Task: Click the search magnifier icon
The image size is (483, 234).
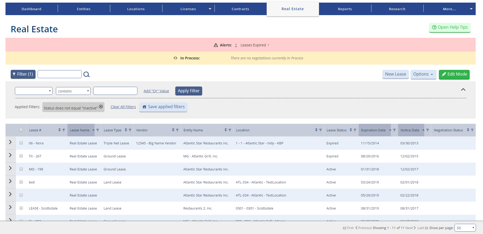Action: coord(86,75)
